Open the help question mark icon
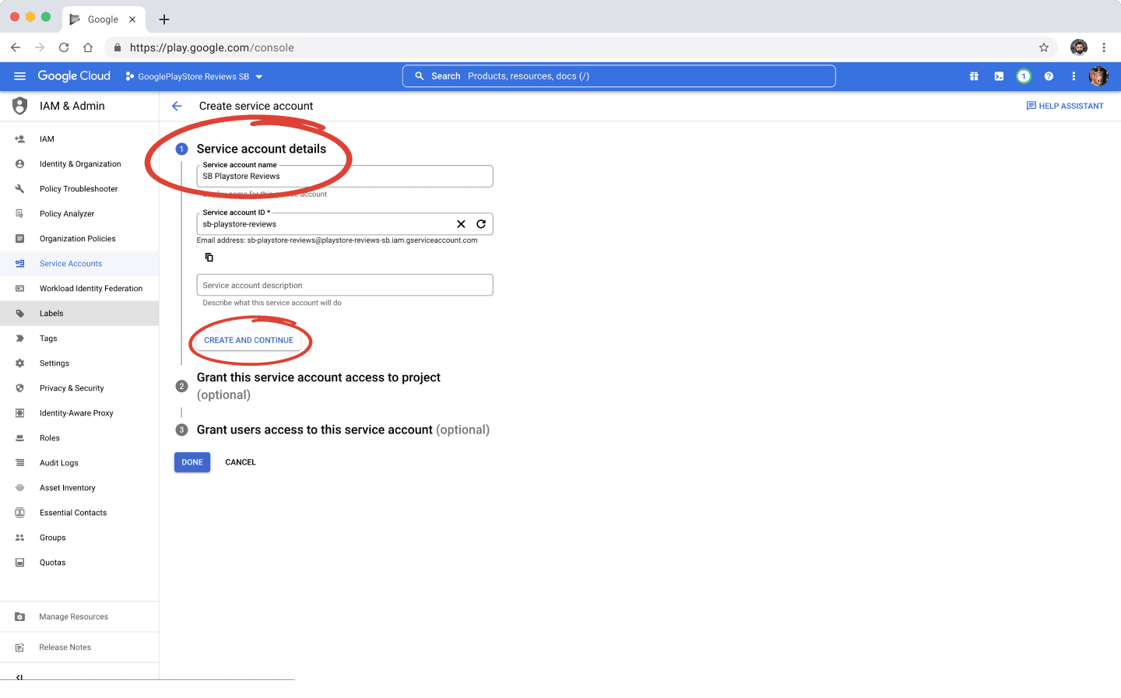The height and width of the screenshot is (698, 1121). coord(1049,76)
